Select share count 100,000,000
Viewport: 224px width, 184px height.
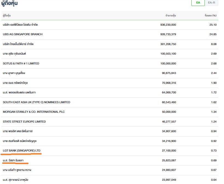pos(168,64)
